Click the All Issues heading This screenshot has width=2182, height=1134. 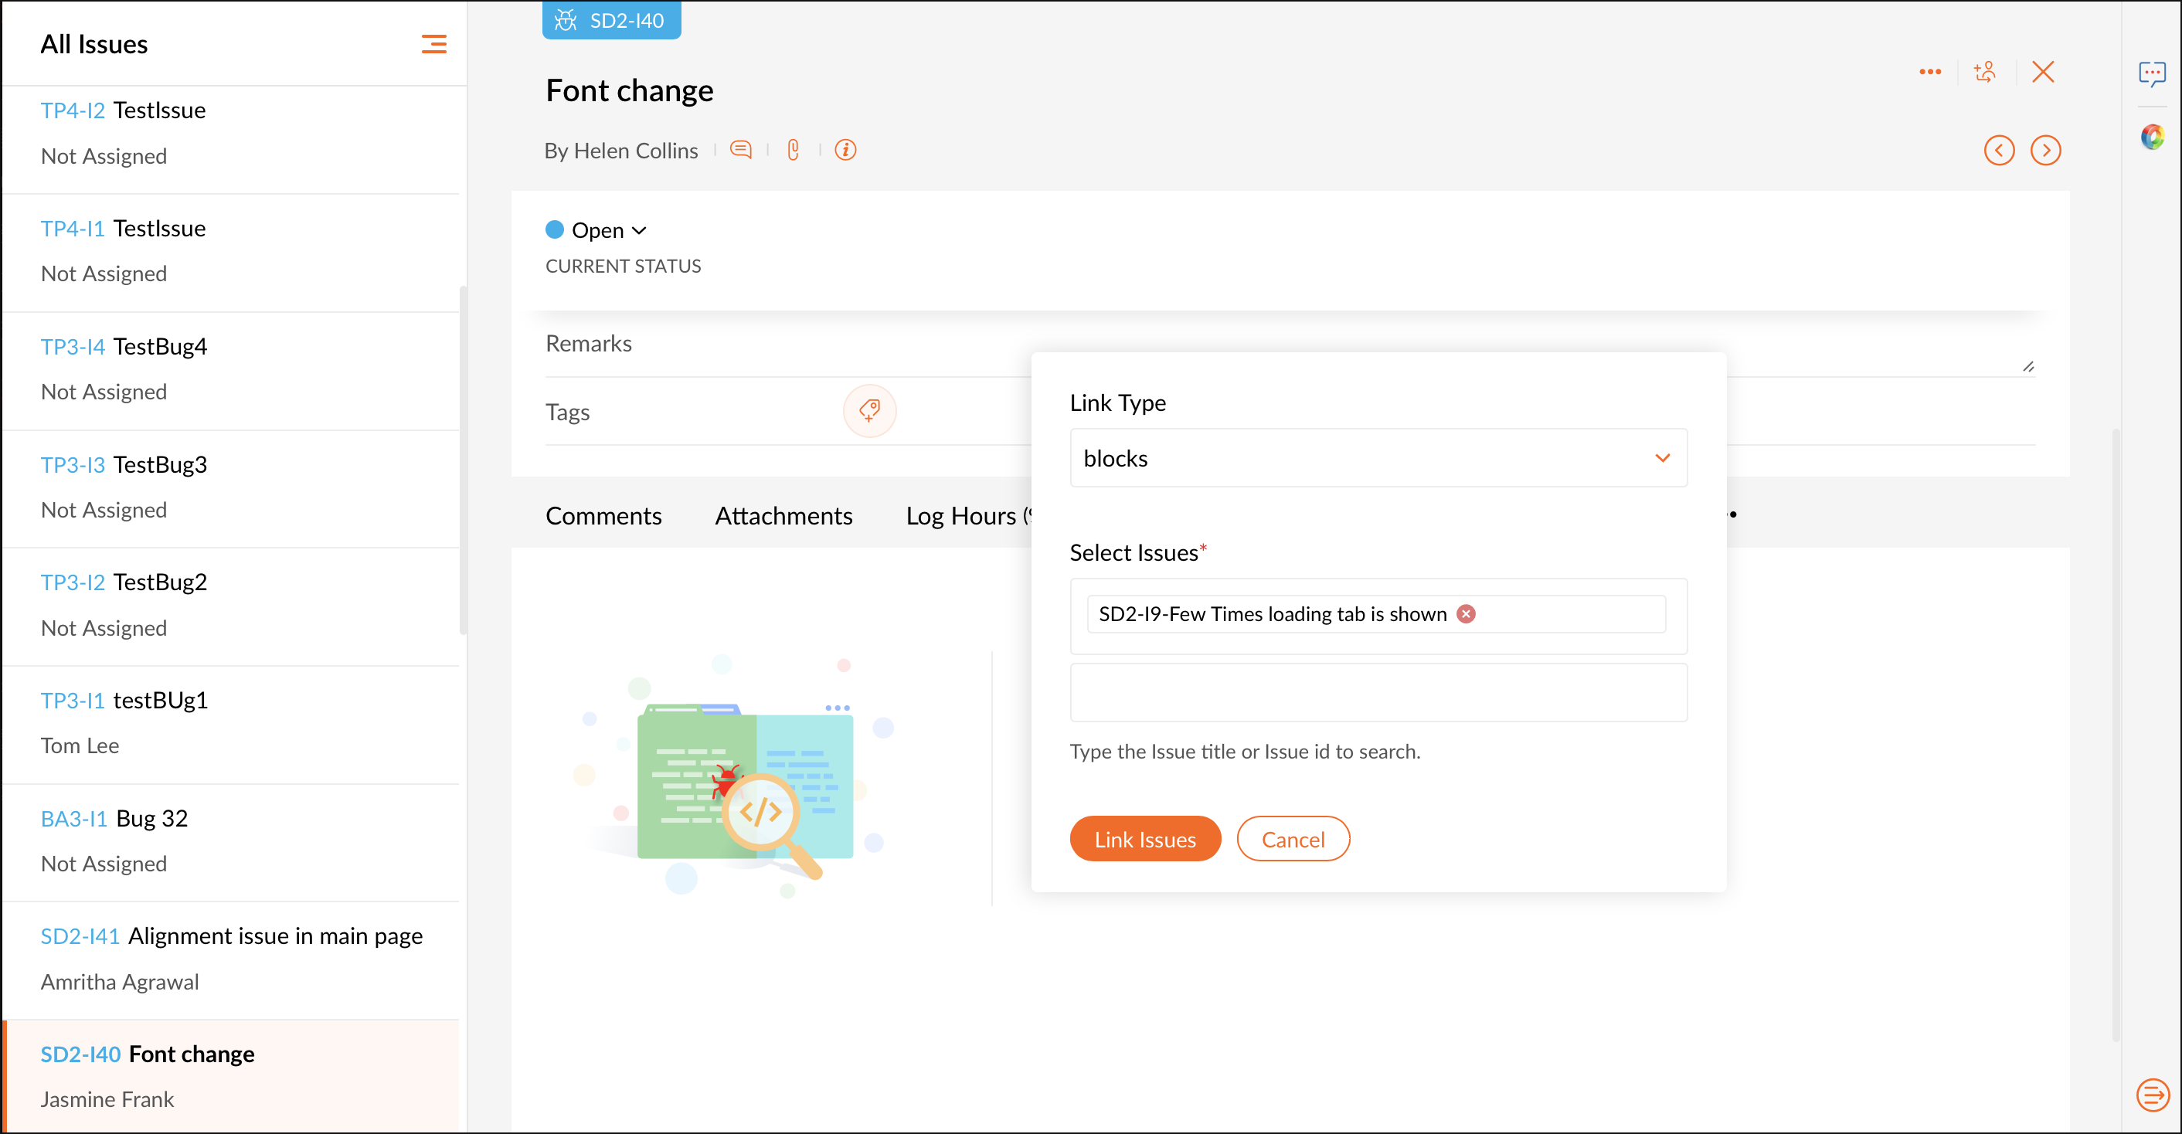[x=94, y=44]
